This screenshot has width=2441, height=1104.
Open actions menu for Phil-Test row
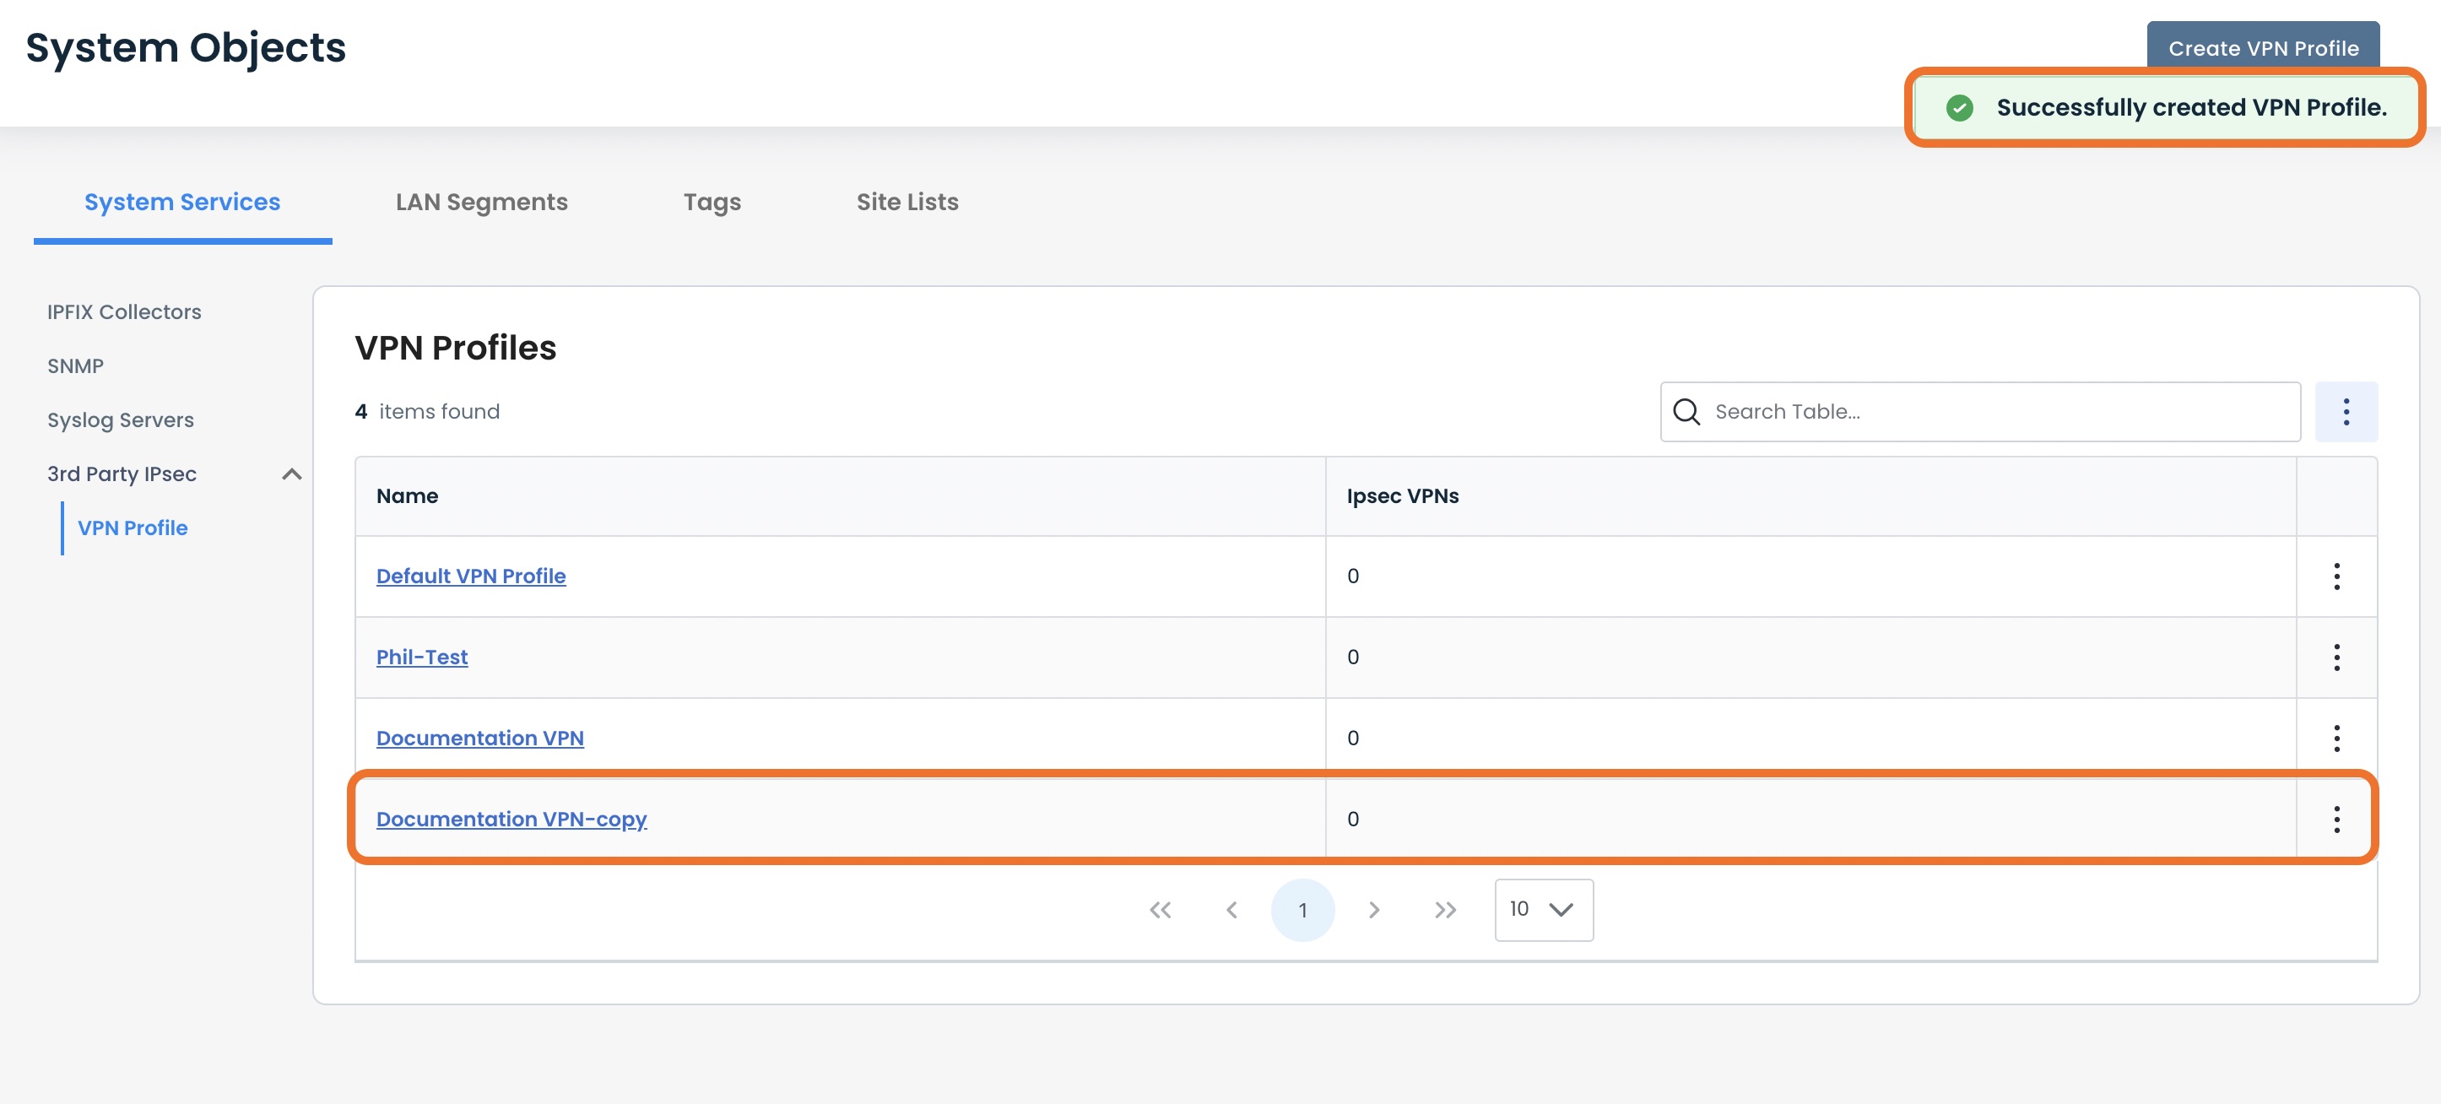click(2335, 657)
